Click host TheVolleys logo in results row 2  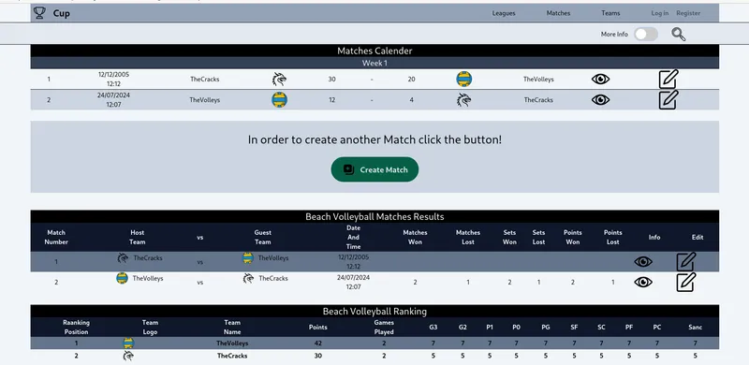coord(122,278)
